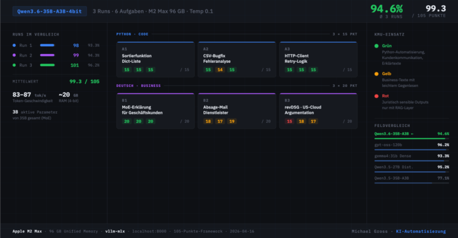Click the 77.1% value in Feldvergleich
Viewport: 458px width, 238px height.
tap(443, 178)
